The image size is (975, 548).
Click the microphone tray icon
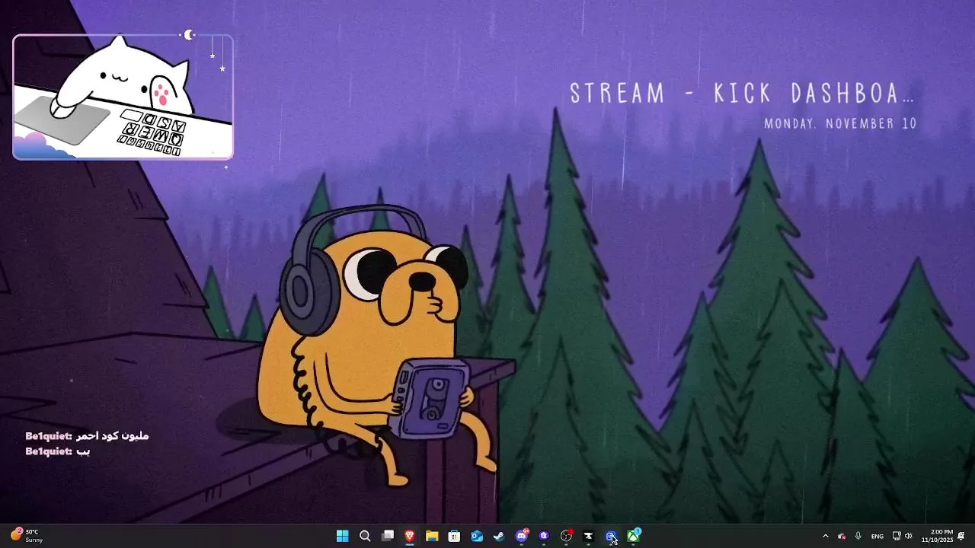(858, 536)
